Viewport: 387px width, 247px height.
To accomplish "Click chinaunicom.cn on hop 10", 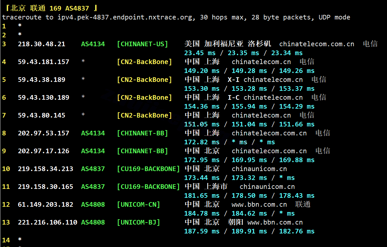I will coord(259,169).
